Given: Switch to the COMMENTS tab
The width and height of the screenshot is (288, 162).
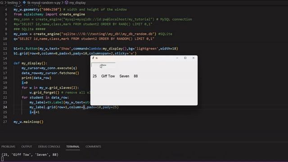Looking at the screenshot, I should (93, 147).
